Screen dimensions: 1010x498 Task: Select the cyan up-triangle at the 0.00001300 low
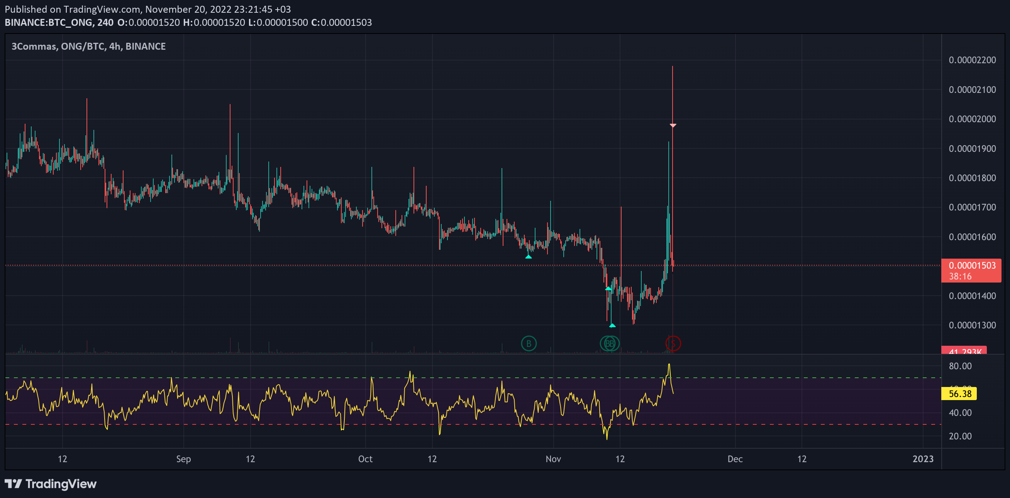pos(612,325)
